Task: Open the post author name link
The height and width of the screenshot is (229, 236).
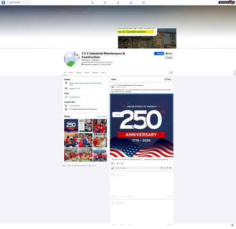Action: pyautogui.click(x=129, y=85)
